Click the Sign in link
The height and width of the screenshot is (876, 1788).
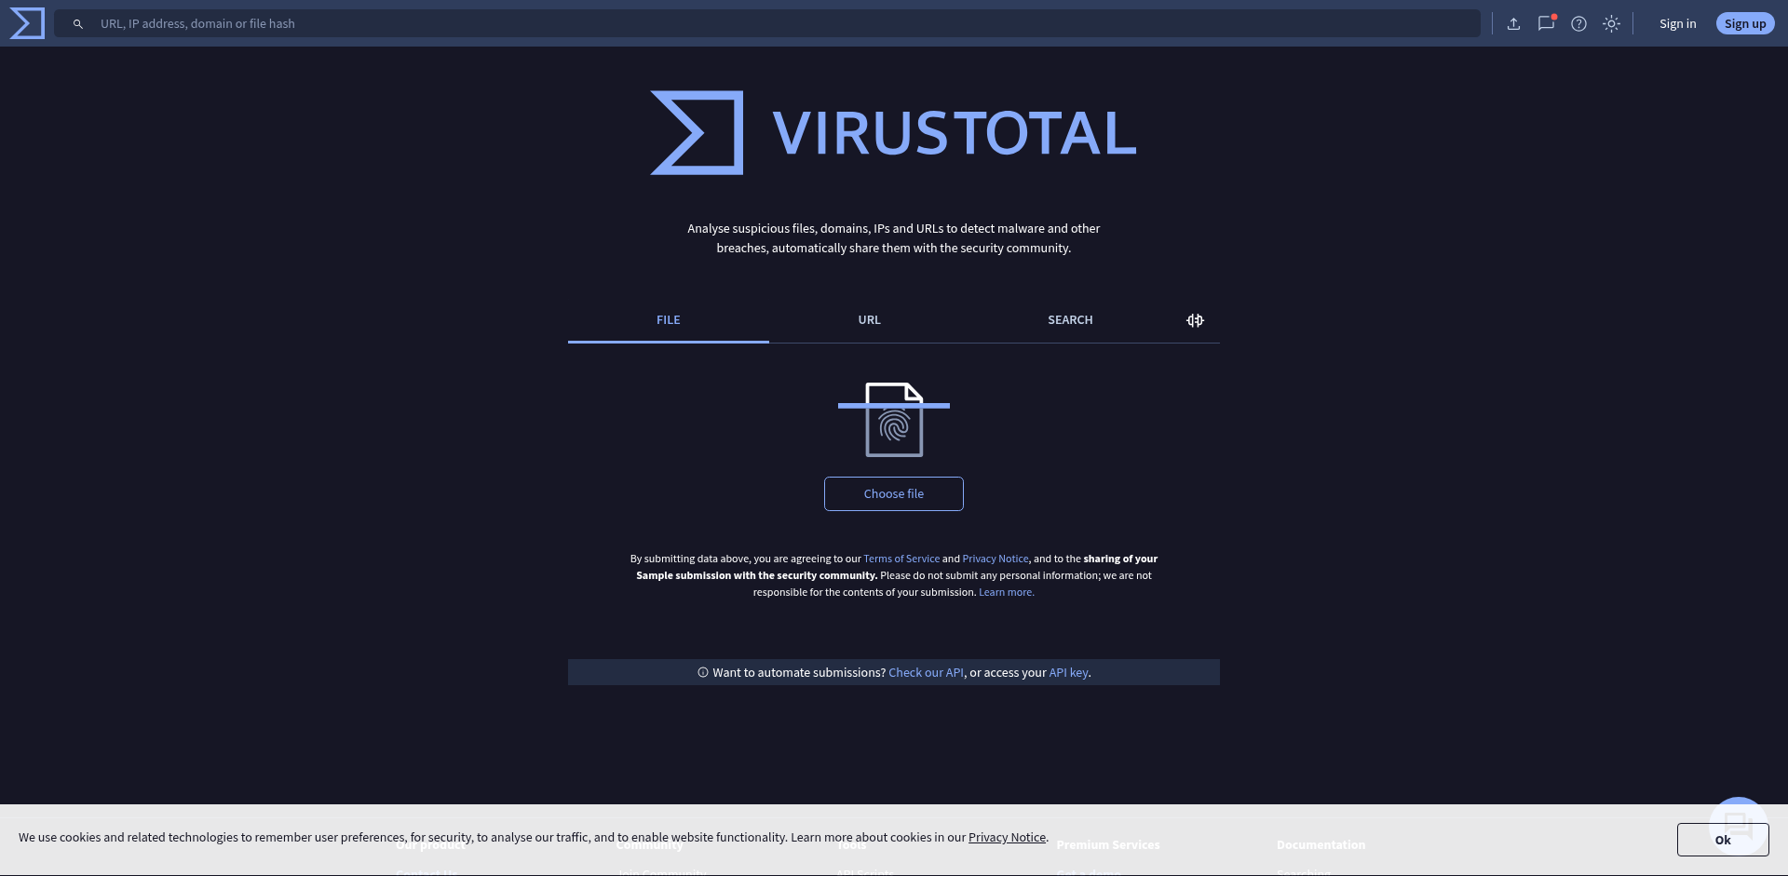coord(1677,24)
